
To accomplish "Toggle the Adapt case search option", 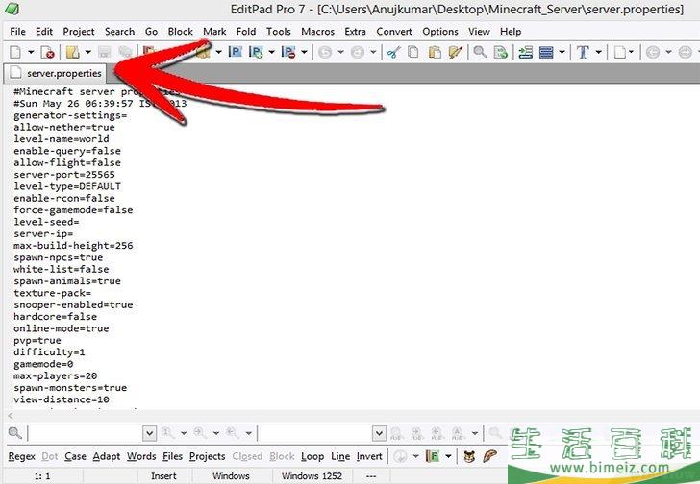I will point(106,456).
